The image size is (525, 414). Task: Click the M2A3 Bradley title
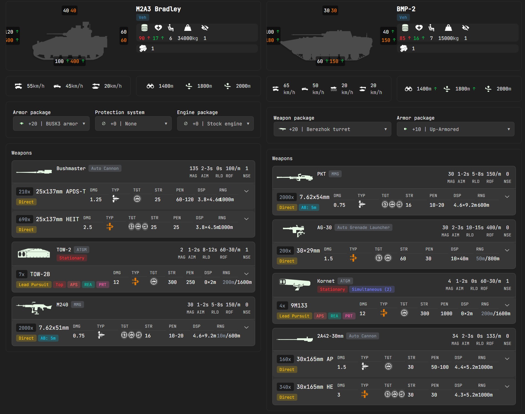pos(158,9)
